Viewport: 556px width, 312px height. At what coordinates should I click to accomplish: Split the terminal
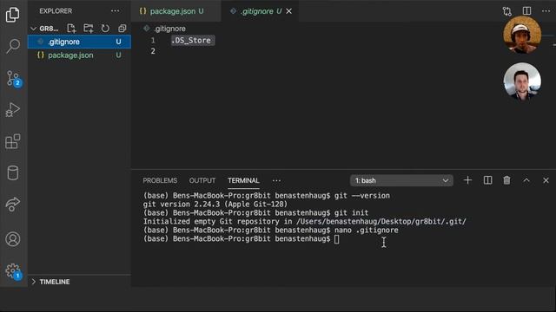pos(487,180)
